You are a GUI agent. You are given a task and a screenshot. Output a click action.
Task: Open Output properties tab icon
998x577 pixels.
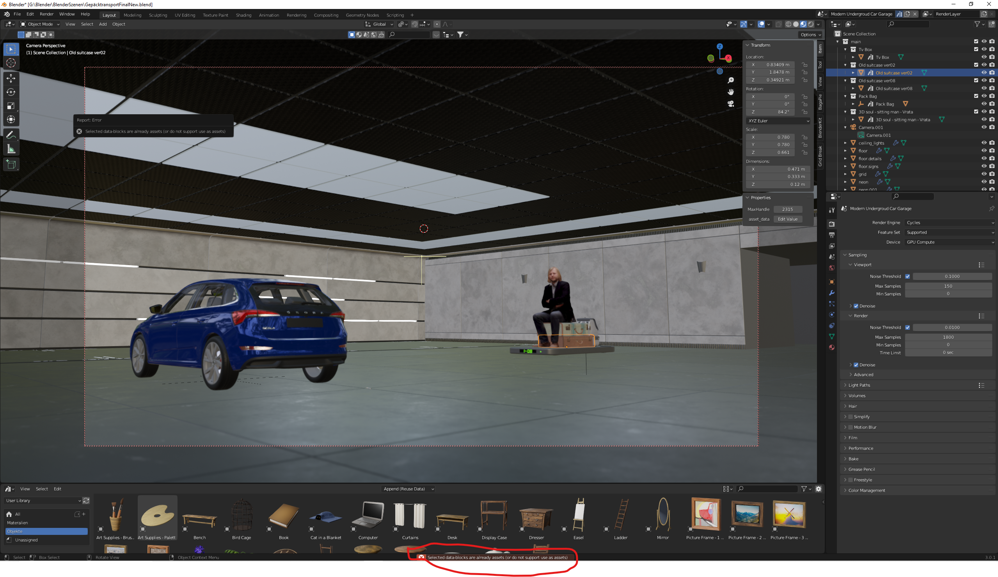(832, 235)
